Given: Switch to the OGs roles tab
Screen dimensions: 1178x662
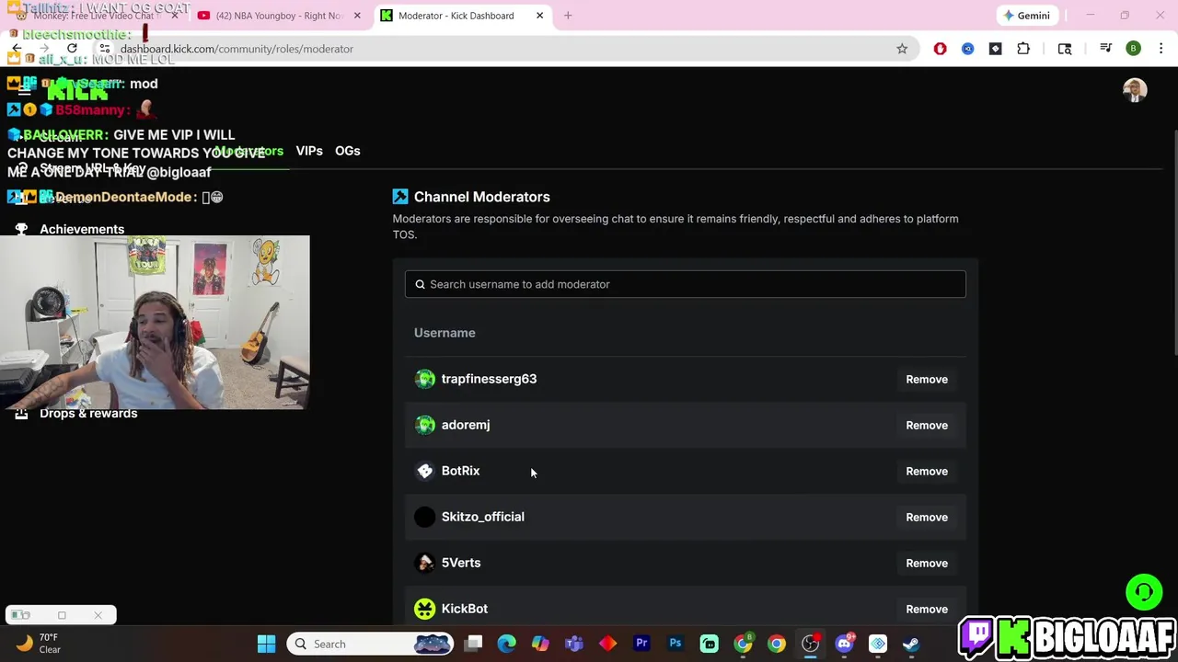Looking at the screenshot, I should 347,151.
